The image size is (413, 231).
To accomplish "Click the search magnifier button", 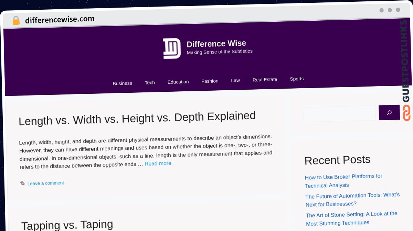I will pos(389,113).
